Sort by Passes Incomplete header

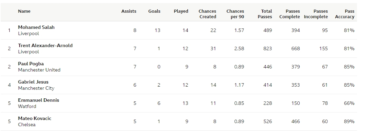tap(316, 14)
